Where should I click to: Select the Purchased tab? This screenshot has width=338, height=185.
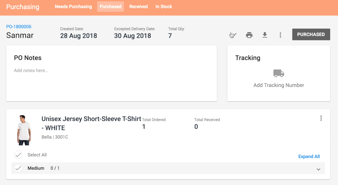[x=110, y=6]
